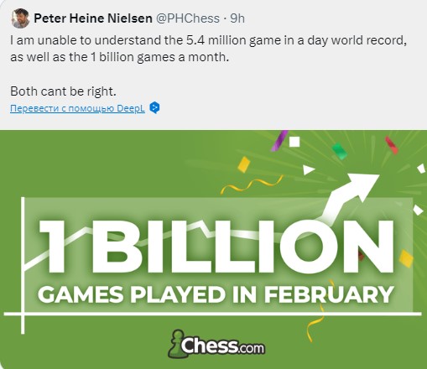
Task: Click Peter Heine Nielsen's profile avatar
Action: pos(20,18)
